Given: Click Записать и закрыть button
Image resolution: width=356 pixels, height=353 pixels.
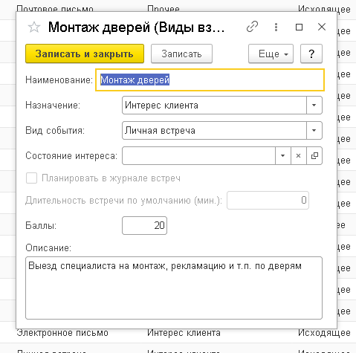Looking at the screenshot, I should pyautogui.click(x=85, y=54).
